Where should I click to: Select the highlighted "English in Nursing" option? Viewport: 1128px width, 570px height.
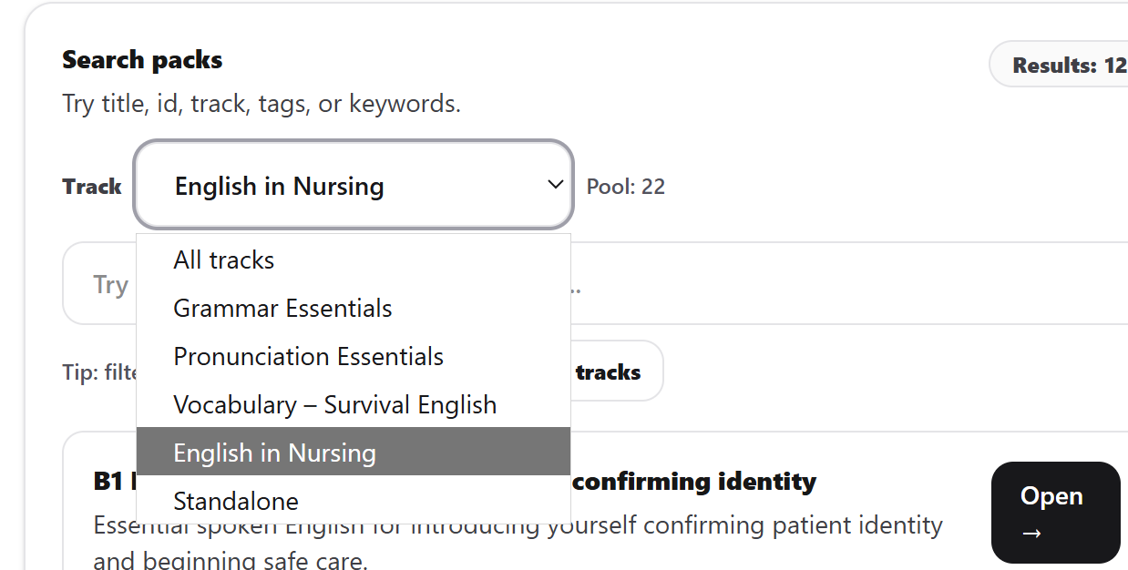[274, 452]
